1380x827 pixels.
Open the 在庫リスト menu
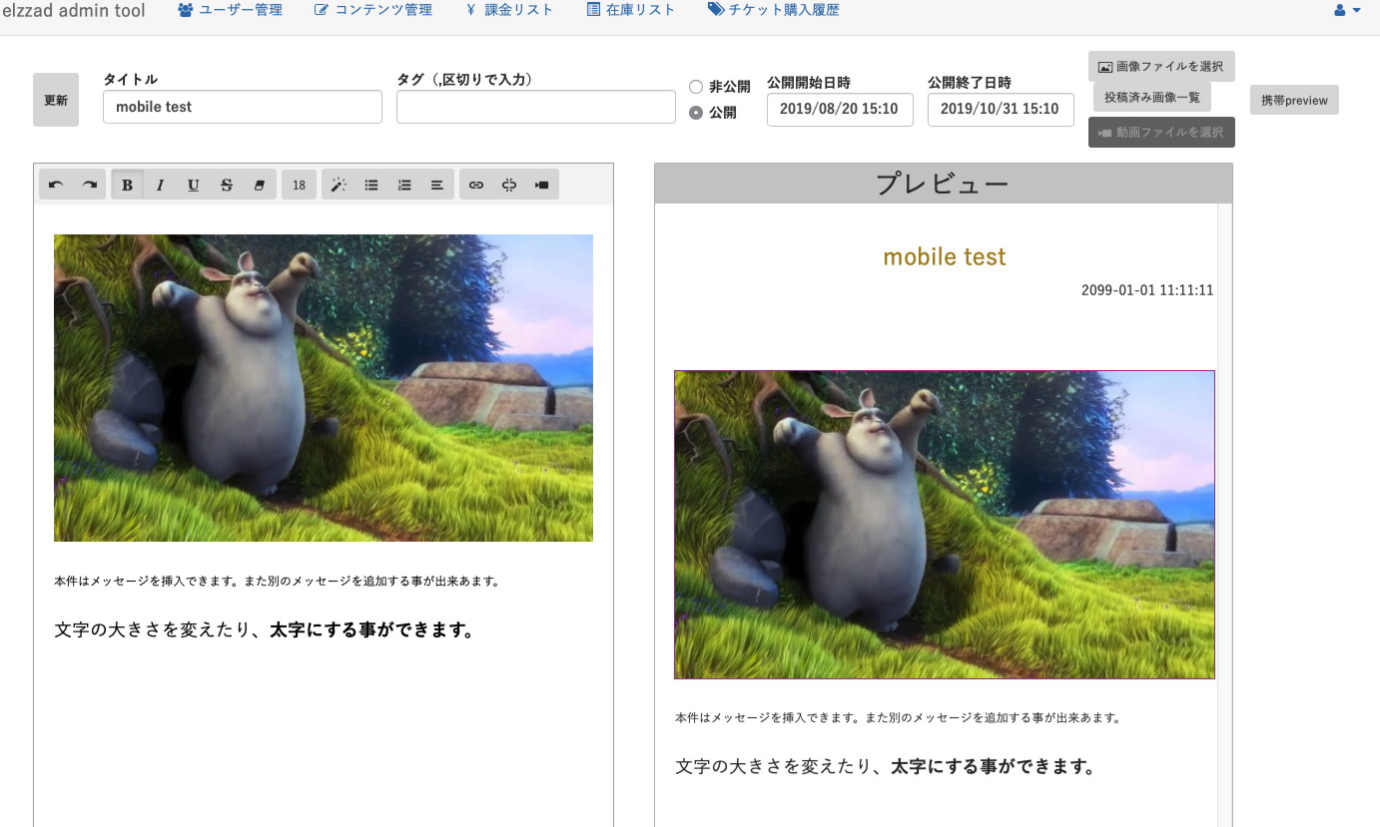tap(630, 10)
